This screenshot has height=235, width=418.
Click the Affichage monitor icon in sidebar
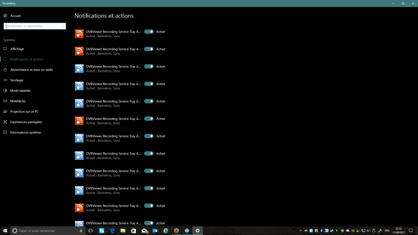[x=5, y=49]
